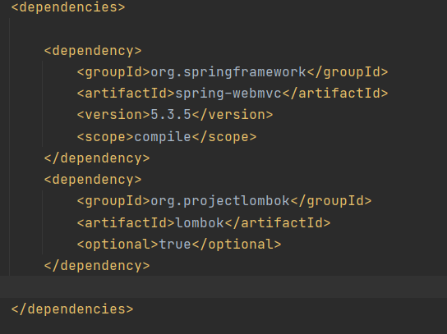Click the empty line below opening dependencies tag
The width and height of the screenshot is (447, 334).
[x=223, y=29]
